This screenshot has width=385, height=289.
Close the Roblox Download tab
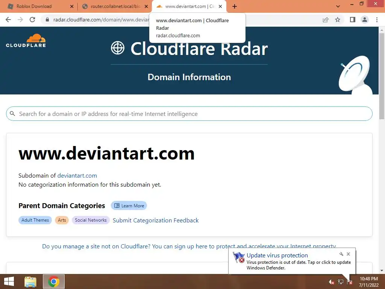(72, 6)
